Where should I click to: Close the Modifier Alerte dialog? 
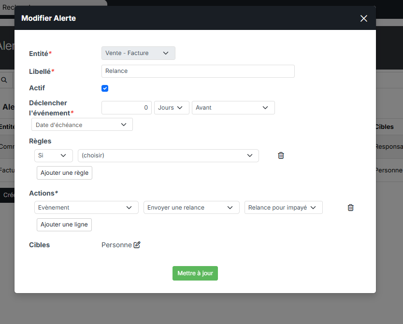[364, 18]
